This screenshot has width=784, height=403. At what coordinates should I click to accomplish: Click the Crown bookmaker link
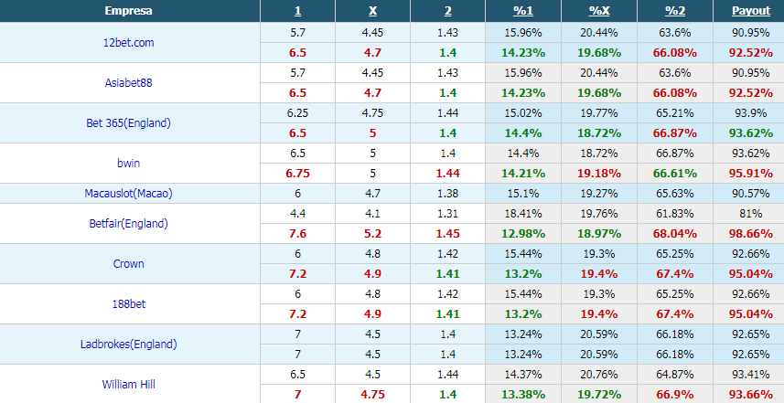click(128, 264)
